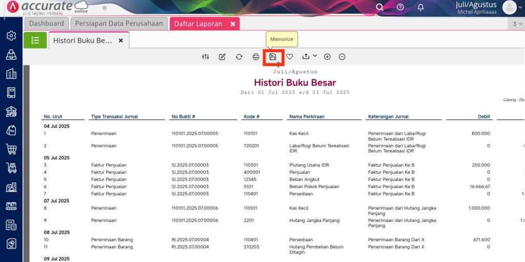This screenshot has width=525, height=262.
Task: Click the Beban Pokok Penjualan account name
Action: 314,186
